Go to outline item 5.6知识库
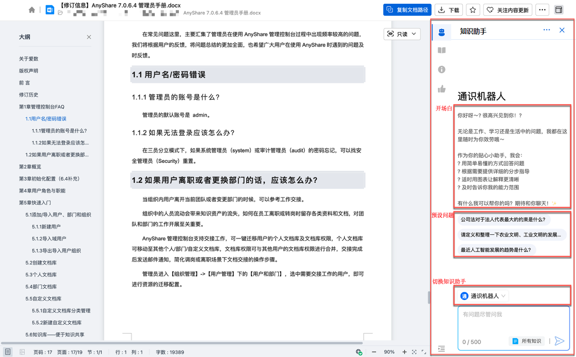The image size is (576, 357). point(55,335)
